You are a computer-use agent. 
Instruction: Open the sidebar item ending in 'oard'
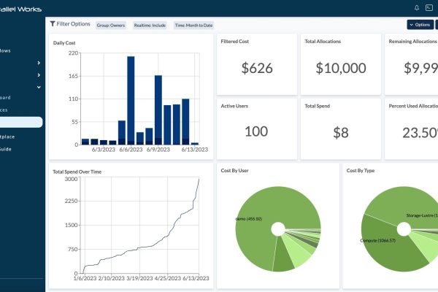pos(5,98)
